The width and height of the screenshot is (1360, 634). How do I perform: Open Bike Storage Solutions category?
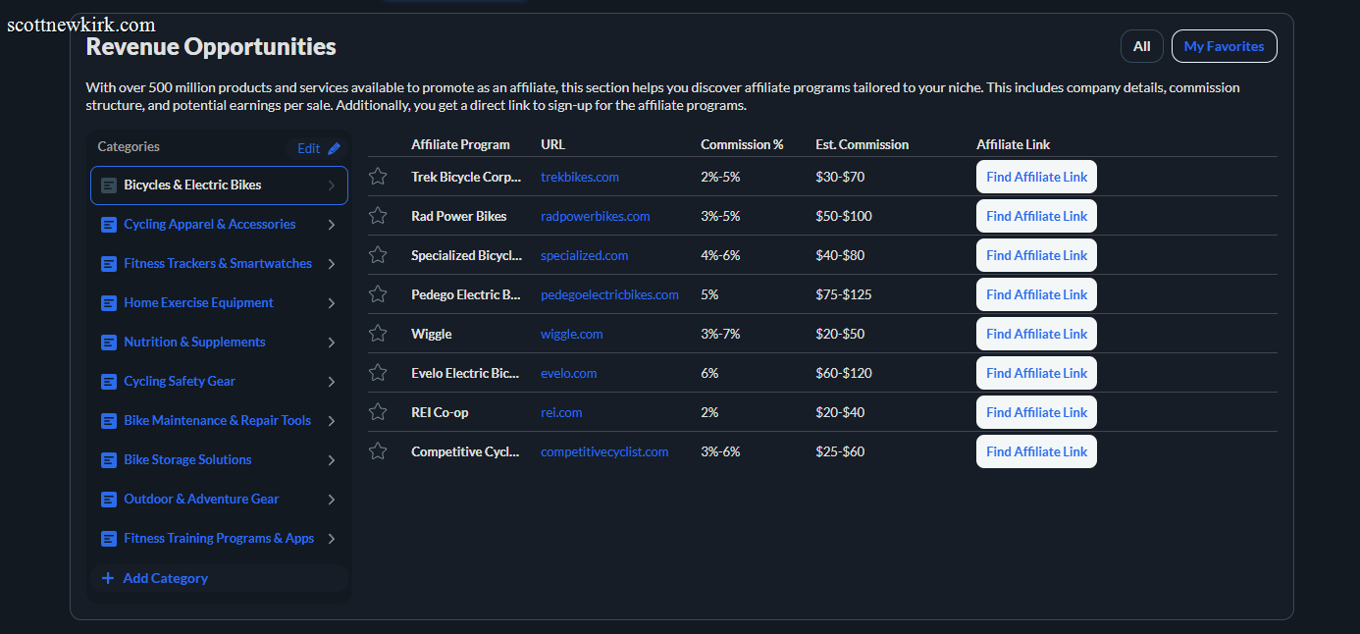pyautogui.click(x=219, y=460)
